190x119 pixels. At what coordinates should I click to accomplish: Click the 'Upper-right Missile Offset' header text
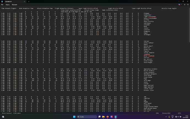tap(88, 8)
